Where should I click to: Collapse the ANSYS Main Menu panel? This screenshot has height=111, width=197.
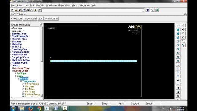41,25
